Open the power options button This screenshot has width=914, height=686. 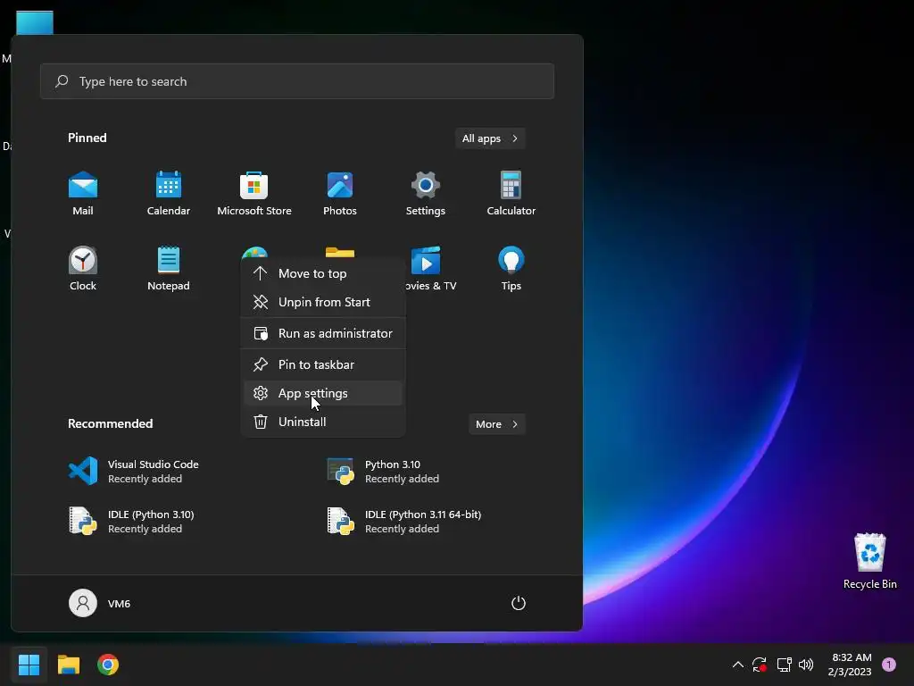pos(519,603)
